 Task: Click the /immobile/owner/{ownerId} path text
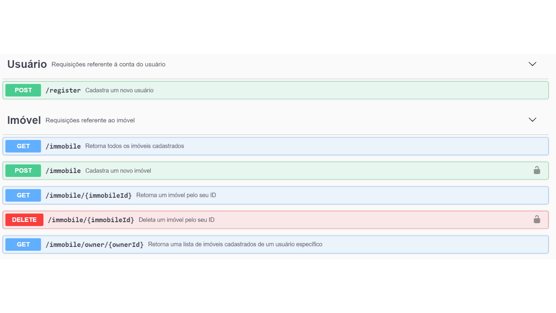[x=94, y=245]
